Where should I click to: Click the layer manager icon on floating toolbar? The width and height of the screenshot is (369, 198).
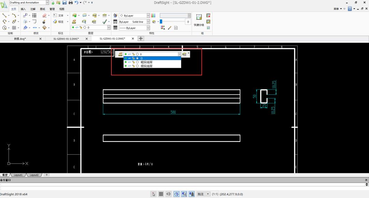tap(120, 54)
